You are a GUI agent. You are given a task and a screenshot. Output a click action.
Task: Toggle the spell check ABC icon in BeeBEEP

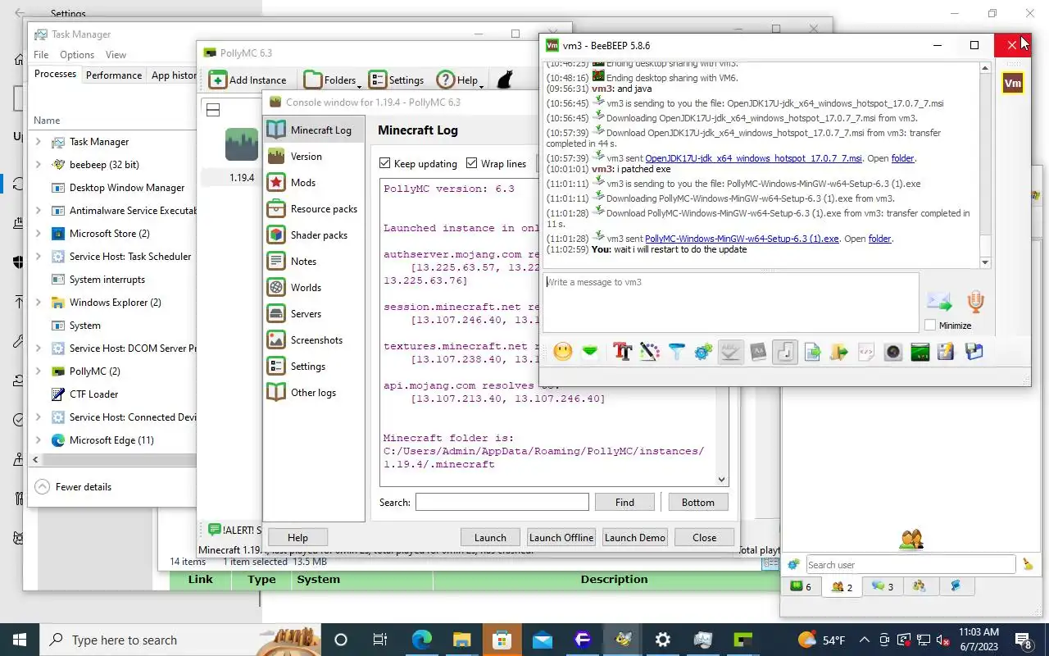[730, 352]
